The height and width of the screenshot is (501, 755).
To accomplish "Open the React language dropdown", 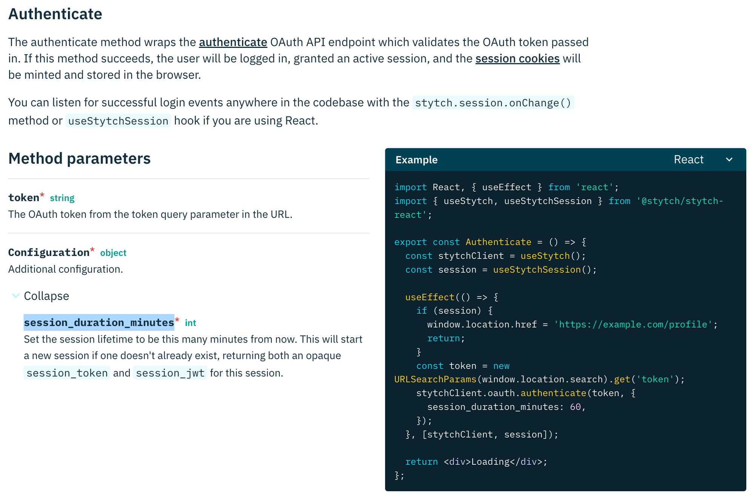I will coord(703,160).
